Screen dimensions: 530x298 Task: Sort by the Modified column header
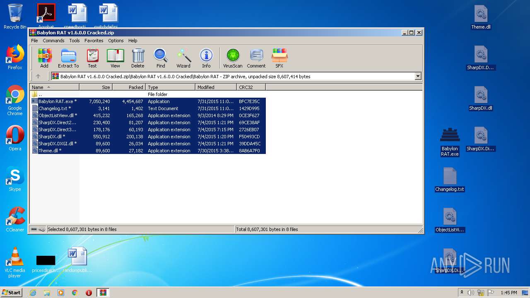(x=216, y=87)
